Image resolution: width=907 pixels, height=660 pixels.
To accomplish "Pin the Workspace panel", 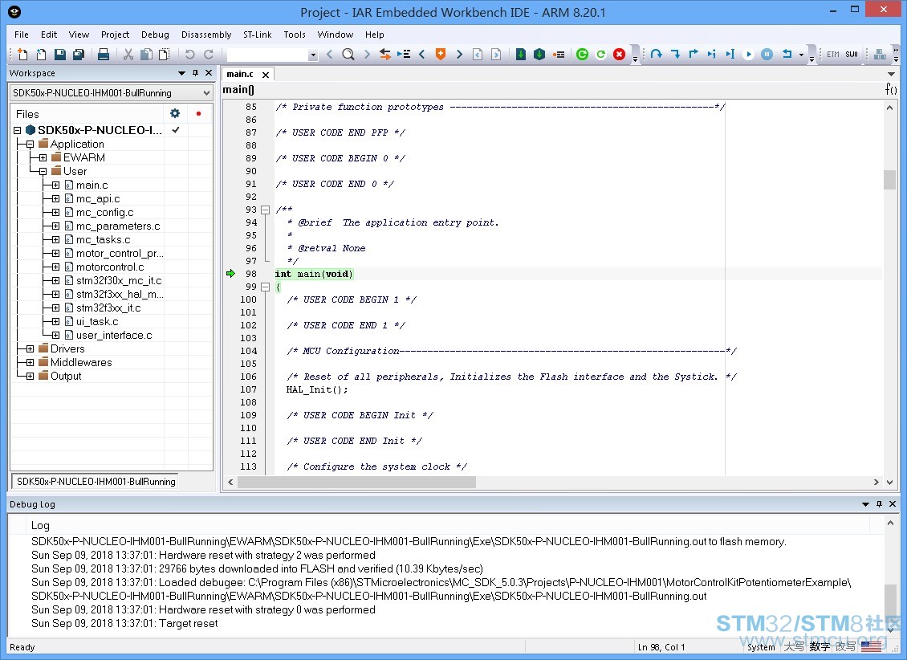I will (196, 73).
